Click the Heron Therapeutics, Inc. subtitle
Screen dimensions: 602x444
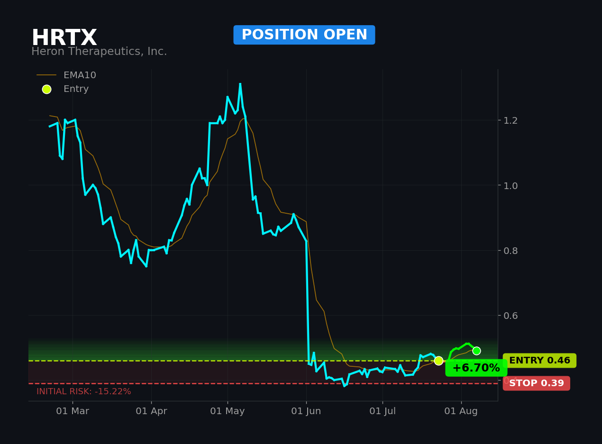99,52
